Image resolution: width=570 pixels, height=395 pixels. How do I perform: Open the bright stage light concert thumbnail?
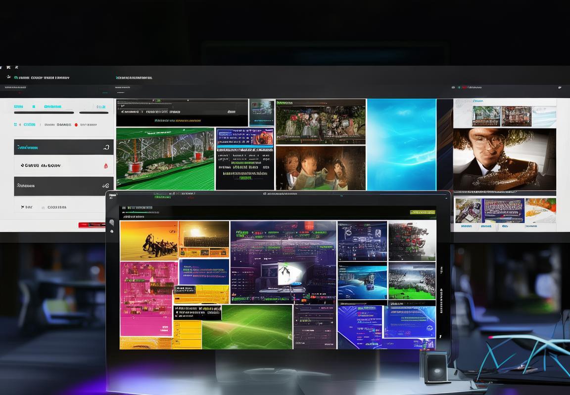coord(204,239)
